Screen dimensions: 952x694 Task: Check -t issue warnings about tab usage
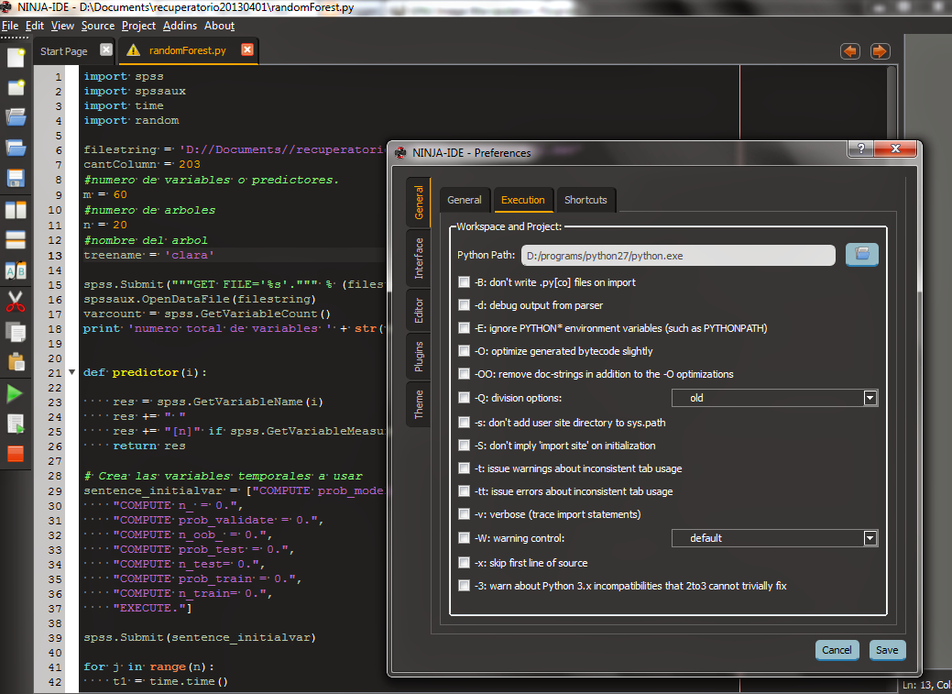(x=464, y=468)
